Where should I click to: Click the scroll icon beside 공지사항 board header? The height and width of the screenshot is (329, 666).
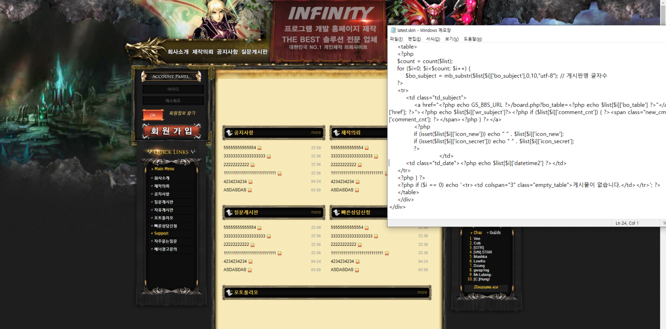229,133
